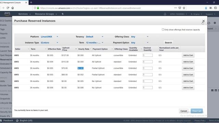Open the pin shortcut icon in AWS nav bar
219x123 pixels.
click(x=63, y=14)
